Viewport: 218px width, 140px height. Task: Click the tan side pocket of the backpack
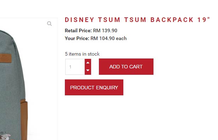tap(24, 119)
